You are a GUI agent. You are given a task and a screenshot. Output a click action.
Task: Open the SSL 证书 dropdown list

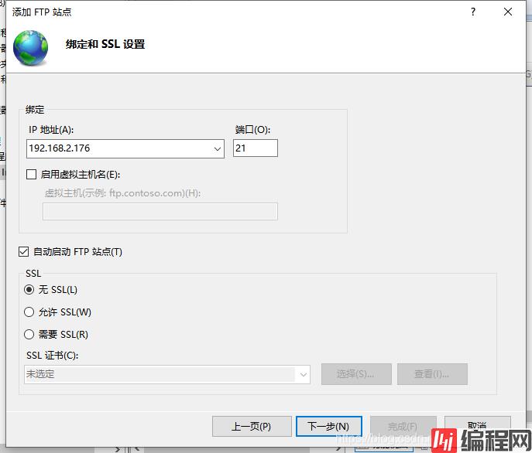pos(302,374)
